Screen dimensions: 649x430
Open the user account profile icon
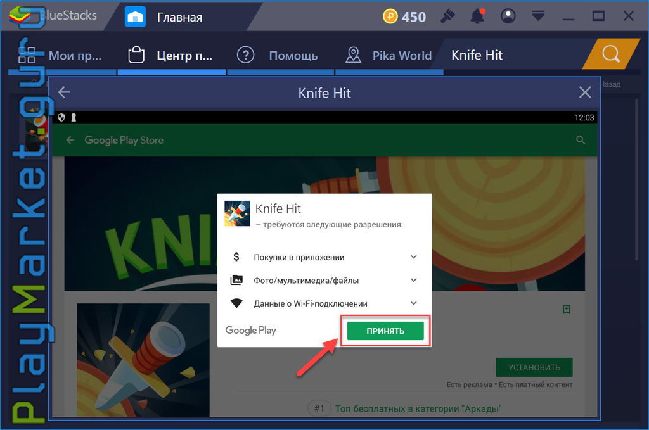[x=508, y=16]
